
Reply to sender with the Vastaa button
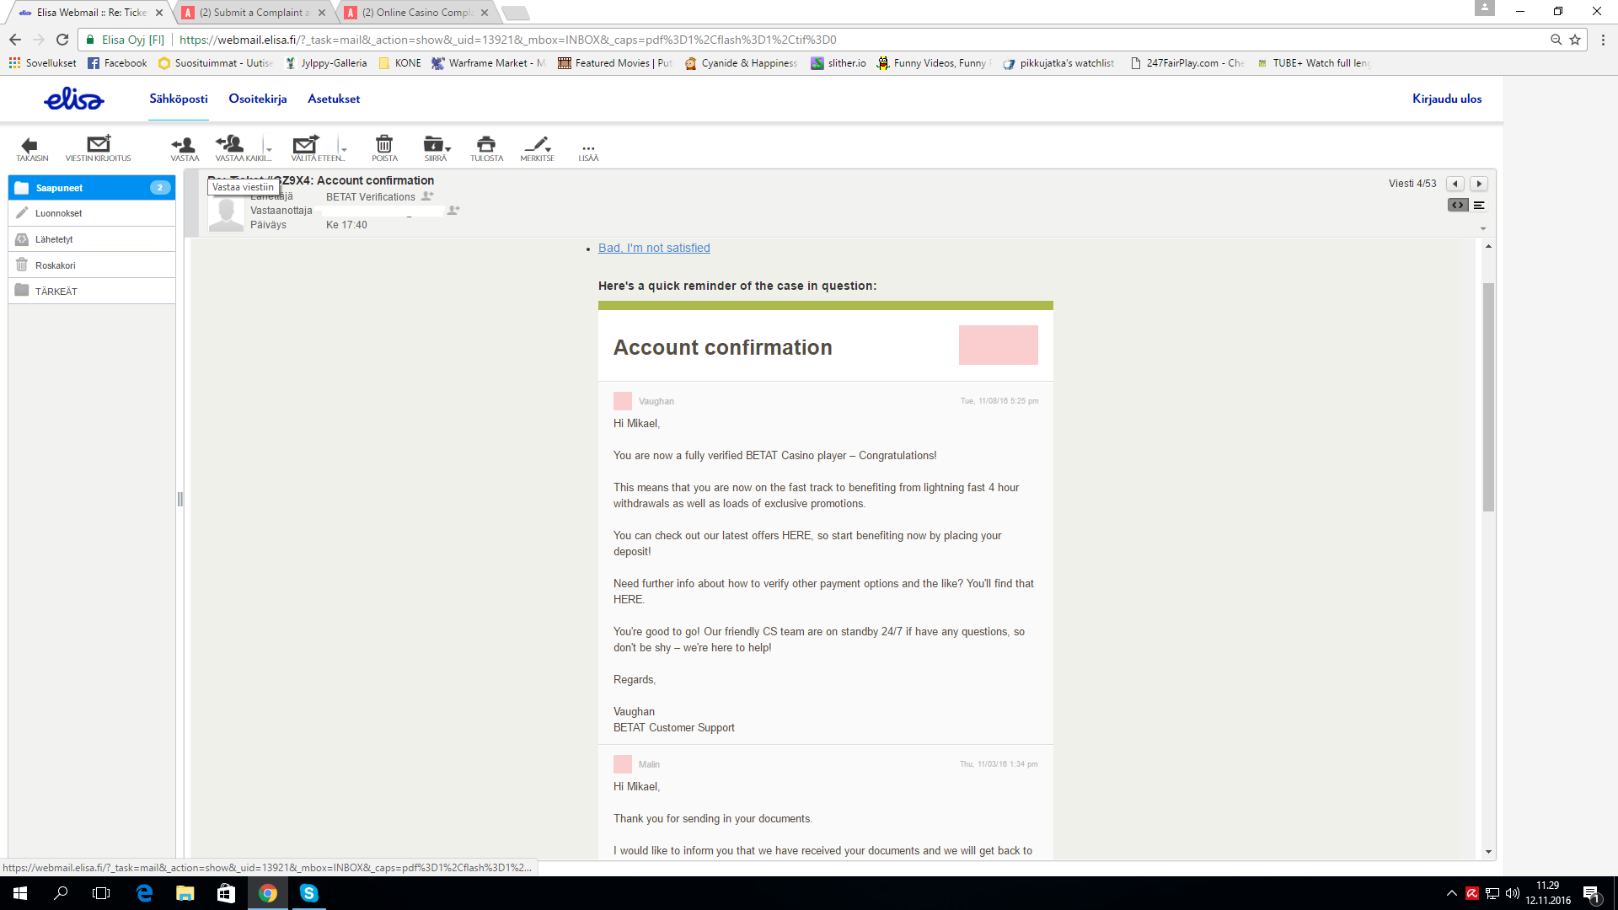click(x=185, y=148)
